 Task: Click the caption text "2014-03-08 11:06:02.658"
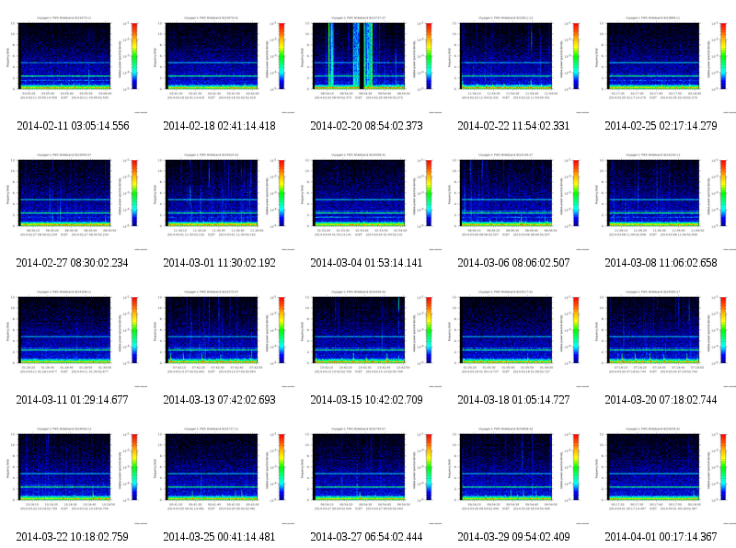(x=661, y=263)
